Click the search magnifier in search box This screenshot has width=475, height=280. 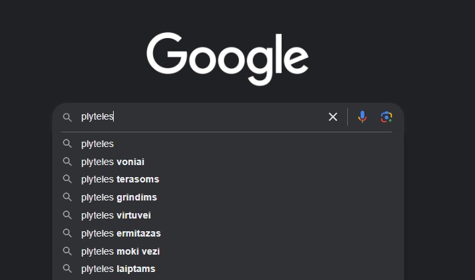click(67, 117)
